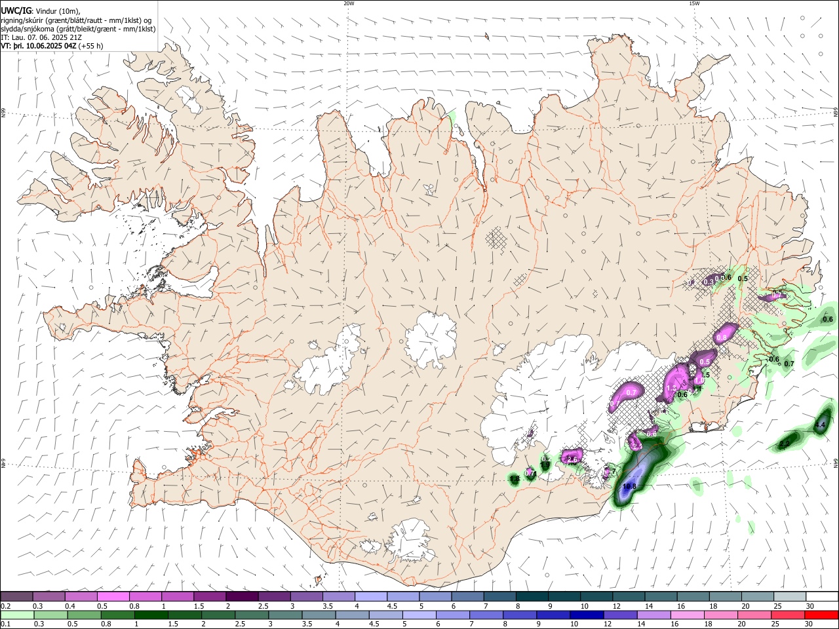The image size is (839, 629).
Task: Click the darkest purple swatch labeled 2 in snow legend
Action: 242,597
